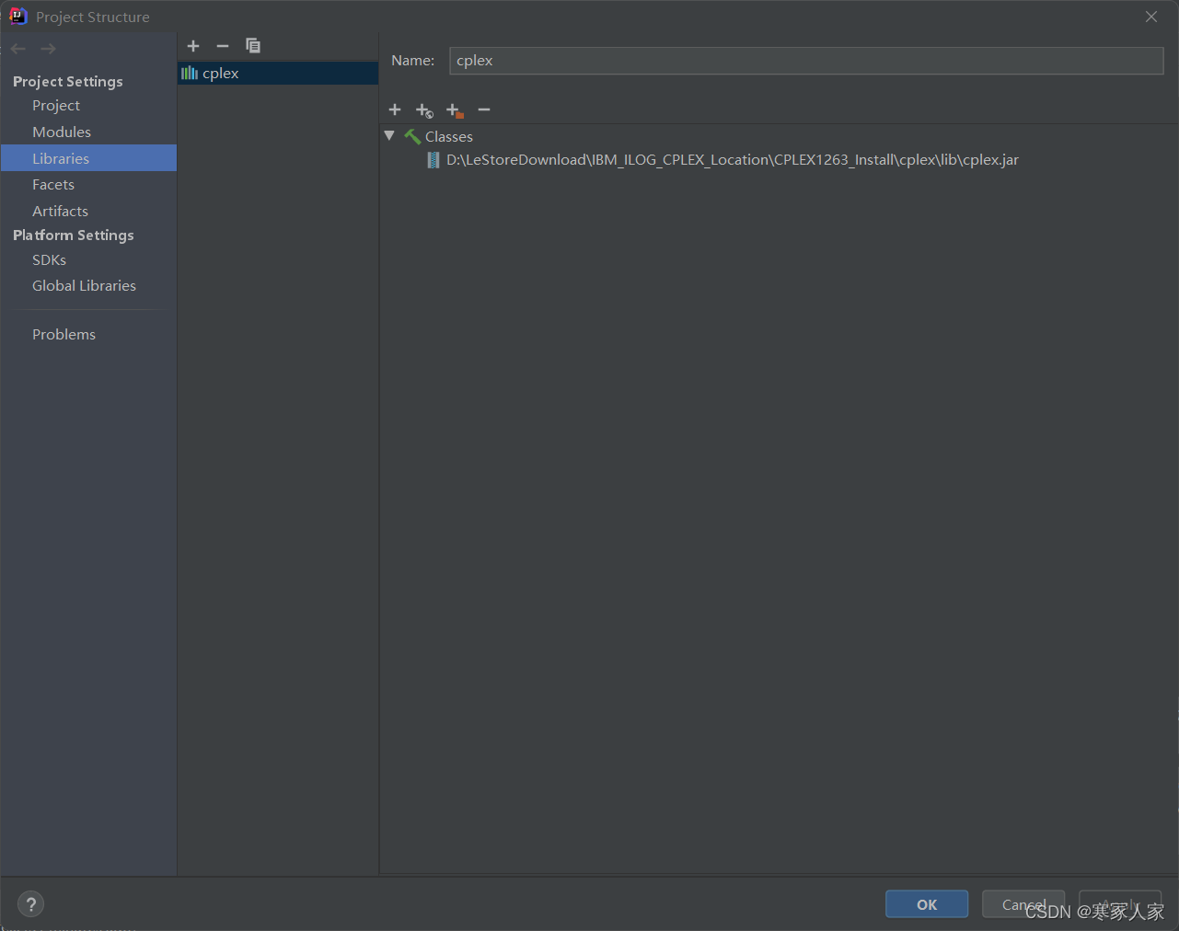Edit the library Name field
Image resolution: width=1179 pixels, height=931 pixels.
[x=806, y=61]
